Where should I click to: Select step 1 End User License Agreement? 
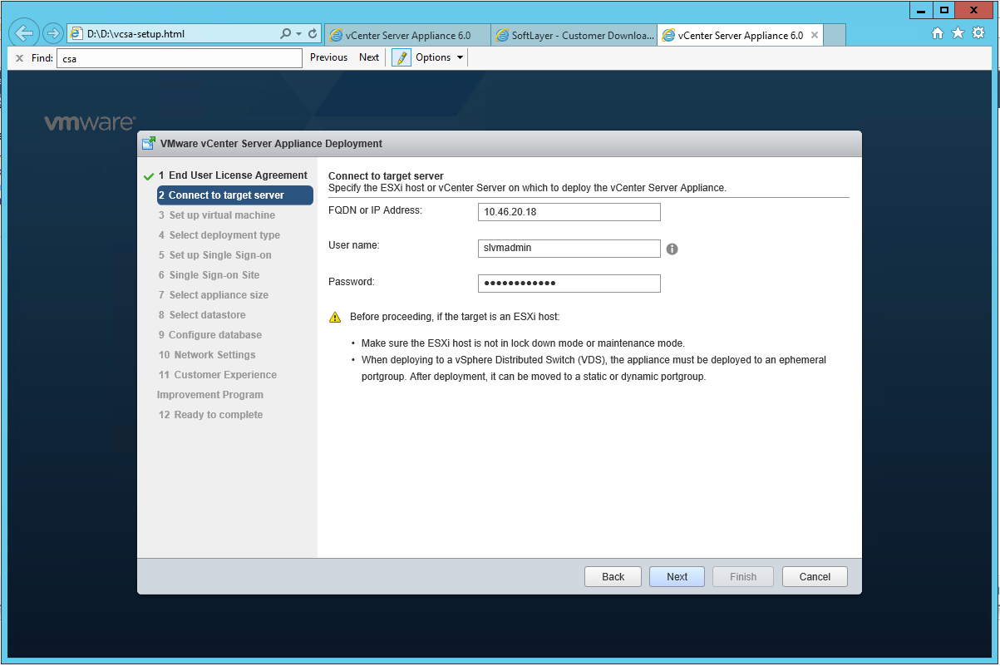[x=237, y=175]
